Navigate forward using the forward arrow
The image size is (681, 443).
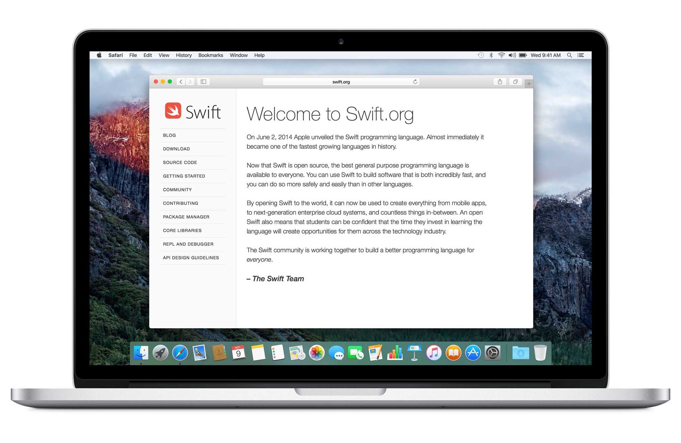tap(190, 81)
